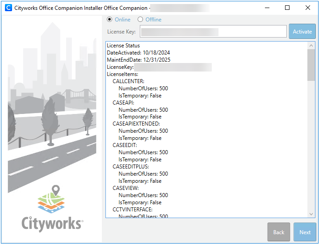Click the 'LicenseItems:' line
This screenshot has width=319, height=244.
tap(122, 74)
